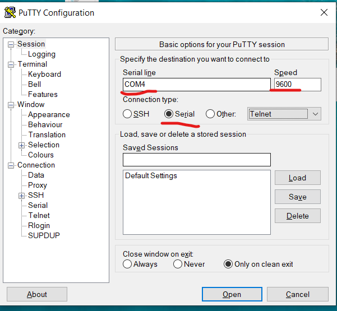Expand the Selection tree node
Screen dimensions: 337x311
point(22,145)
